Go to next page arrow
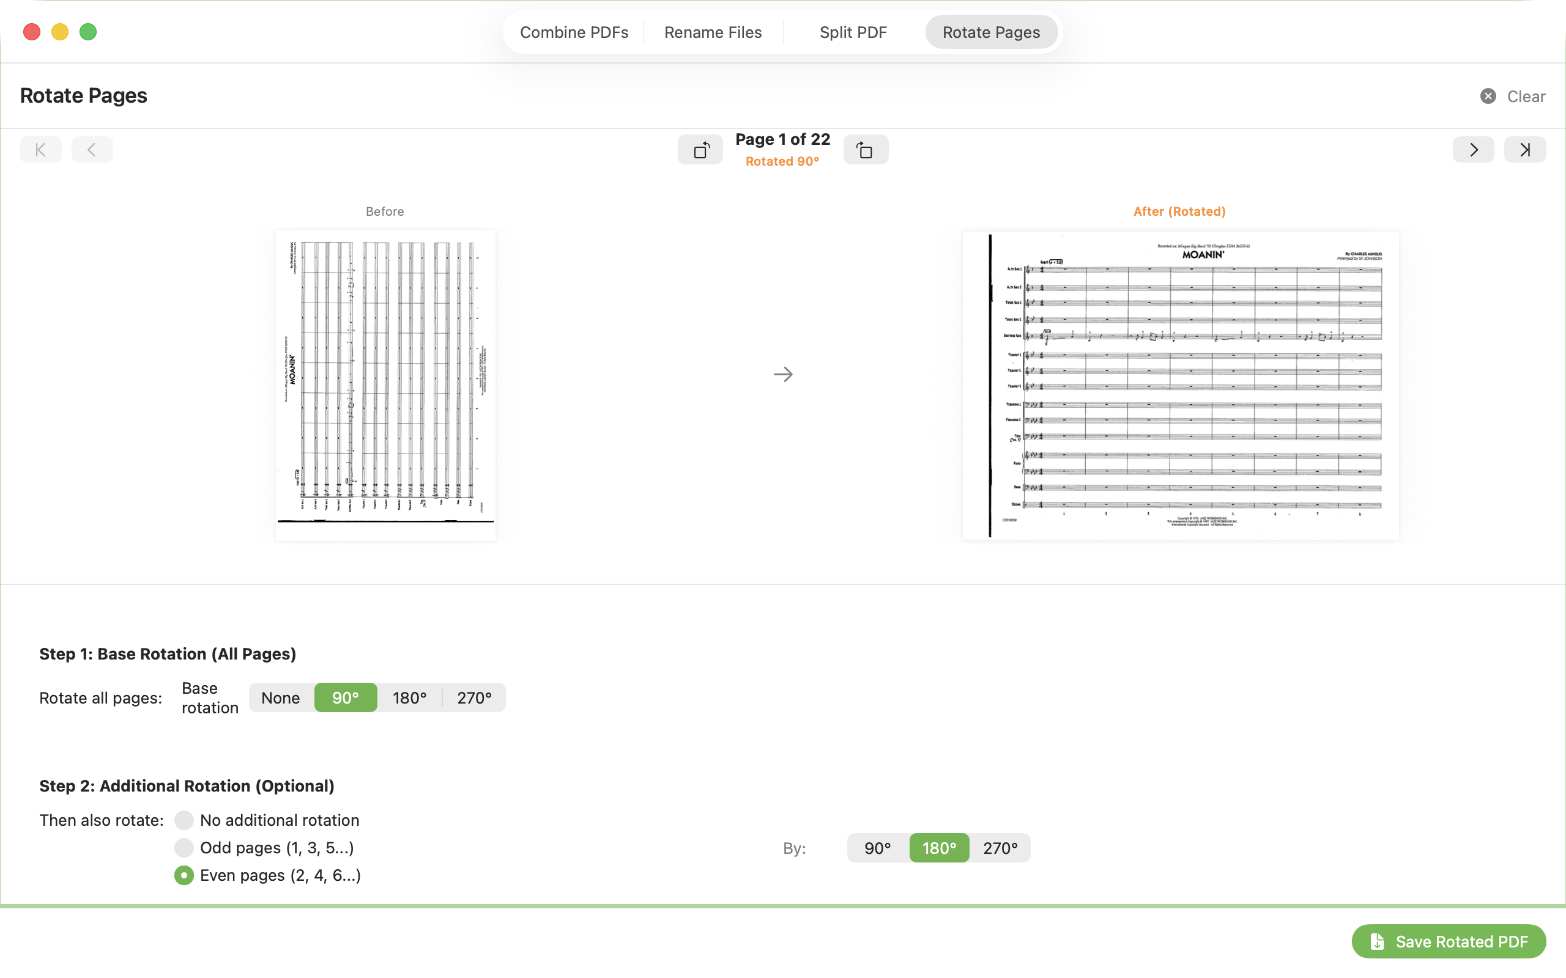Image resolution: width=1566 pixels, height=978 pixels. (1473, 150)
